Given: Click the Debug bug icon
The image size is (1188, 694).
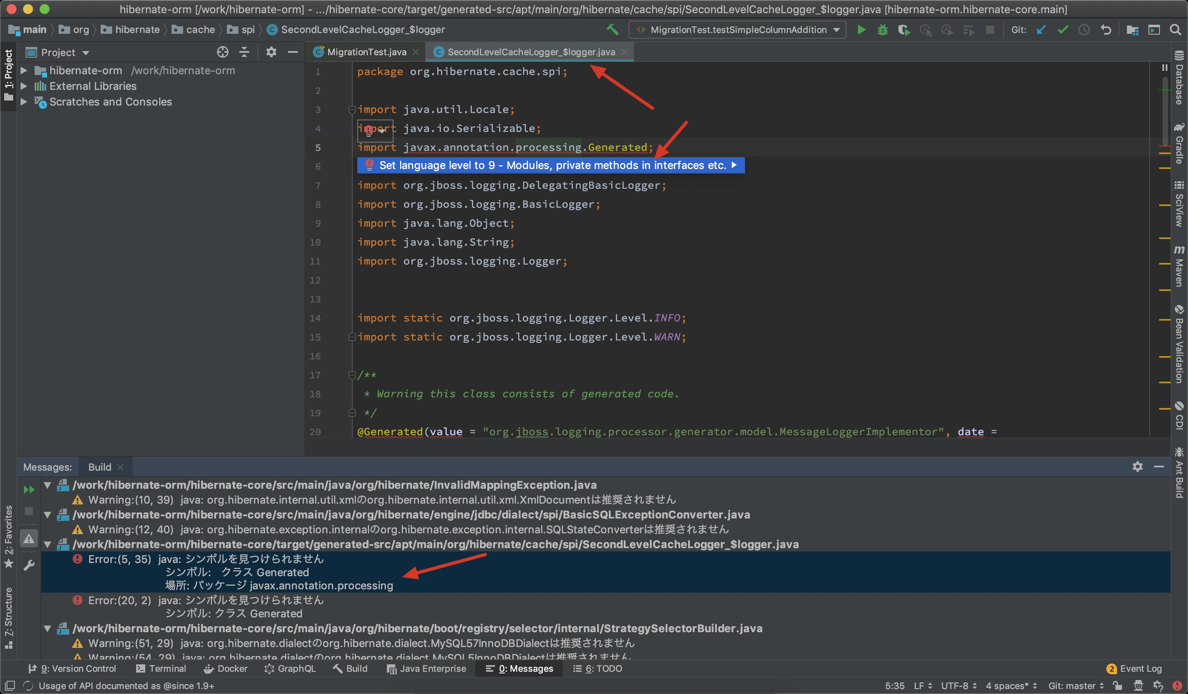Looking at the screenshot, I should click(x=882, y=30).
